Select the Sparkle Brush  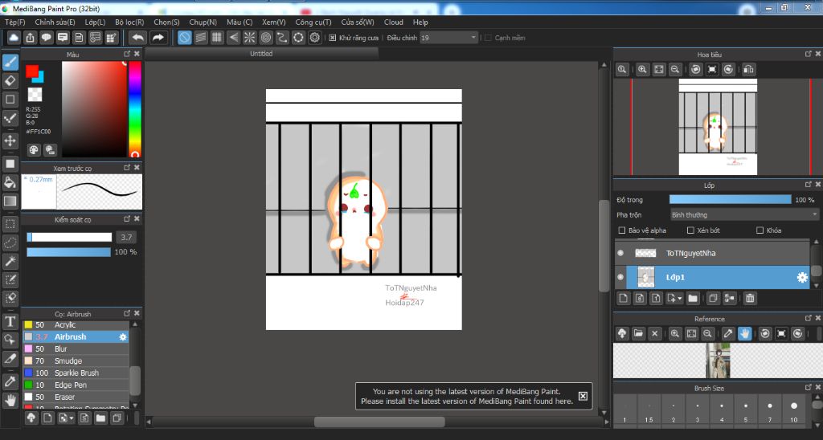pyautogui.click(x=76, y=373)
